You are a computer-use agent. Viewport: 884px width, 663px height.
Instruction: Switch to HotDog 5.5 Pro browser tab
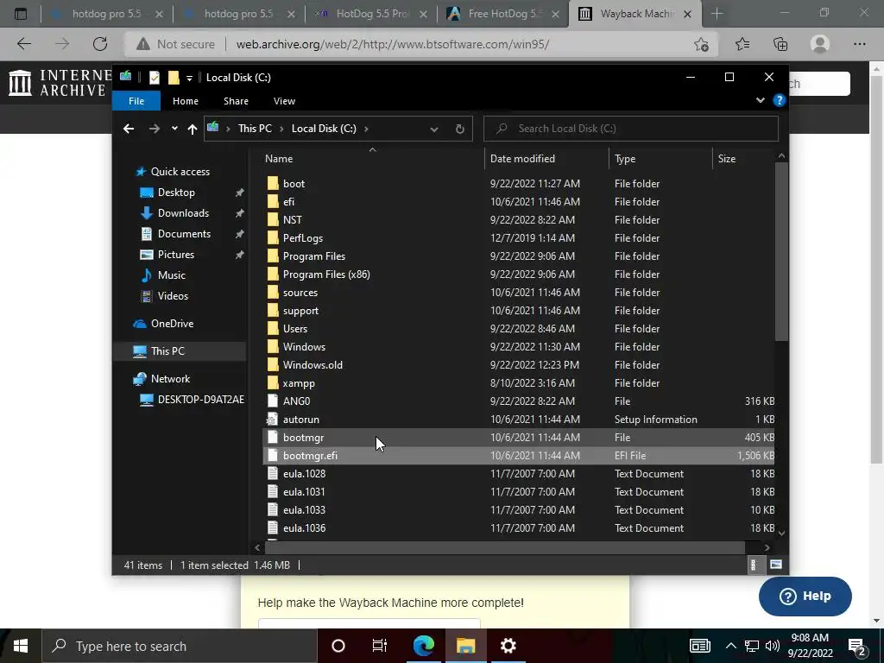pyautogui.click(x=372, y=14)
